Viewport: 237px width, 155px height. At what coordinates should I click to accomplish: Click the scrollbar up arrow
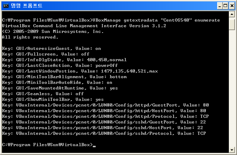232,15
